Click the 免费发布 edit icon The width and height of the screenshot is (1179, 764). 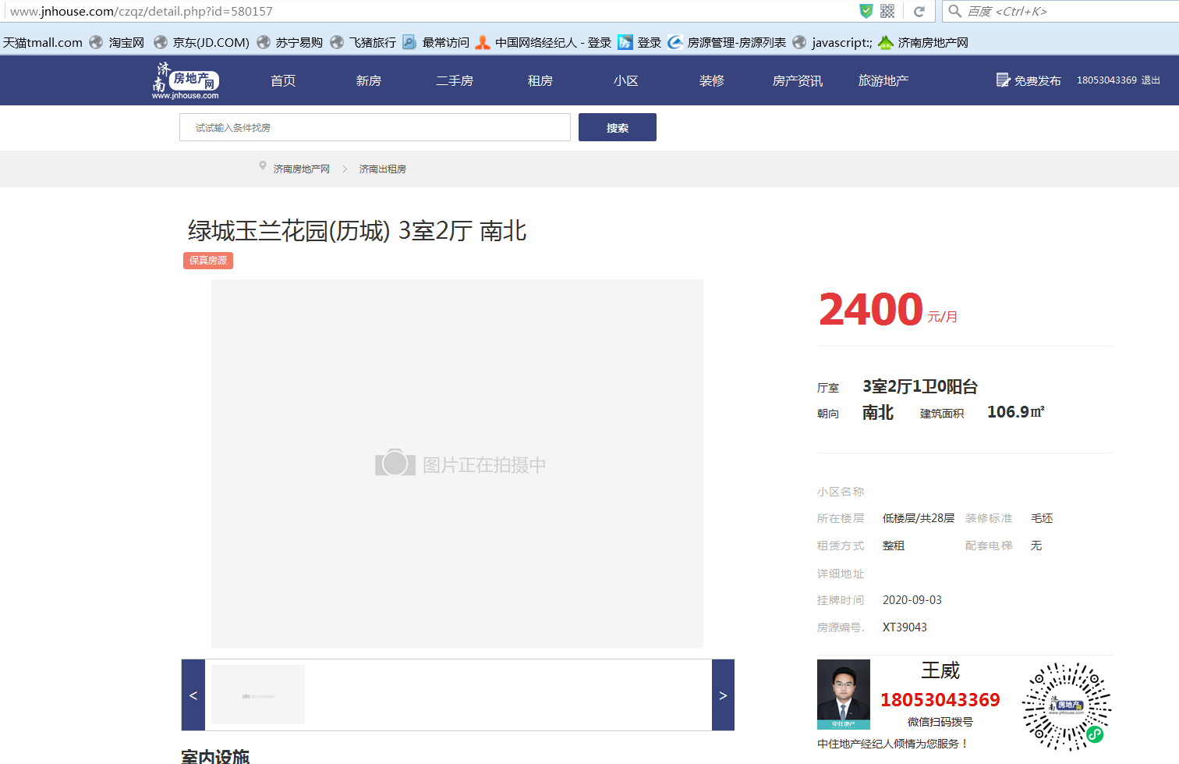coord(1003,80)
